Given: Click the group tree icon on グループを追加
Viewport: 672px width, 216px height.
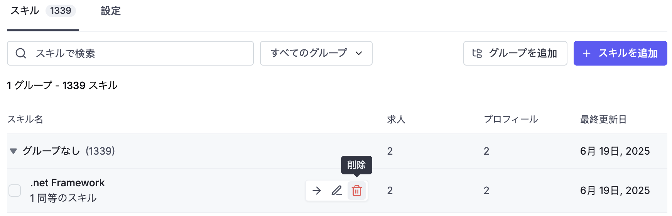Looking at the screenshot, I should [x=477, y=53].
